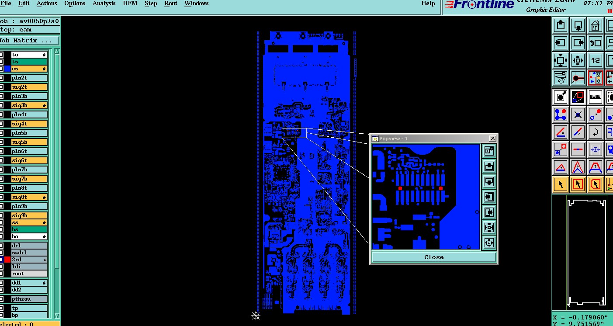The image size is (613, 326).
Task: Click the board overview thumbnail panel
Action: pyautogui.click(x=586, y=253)
